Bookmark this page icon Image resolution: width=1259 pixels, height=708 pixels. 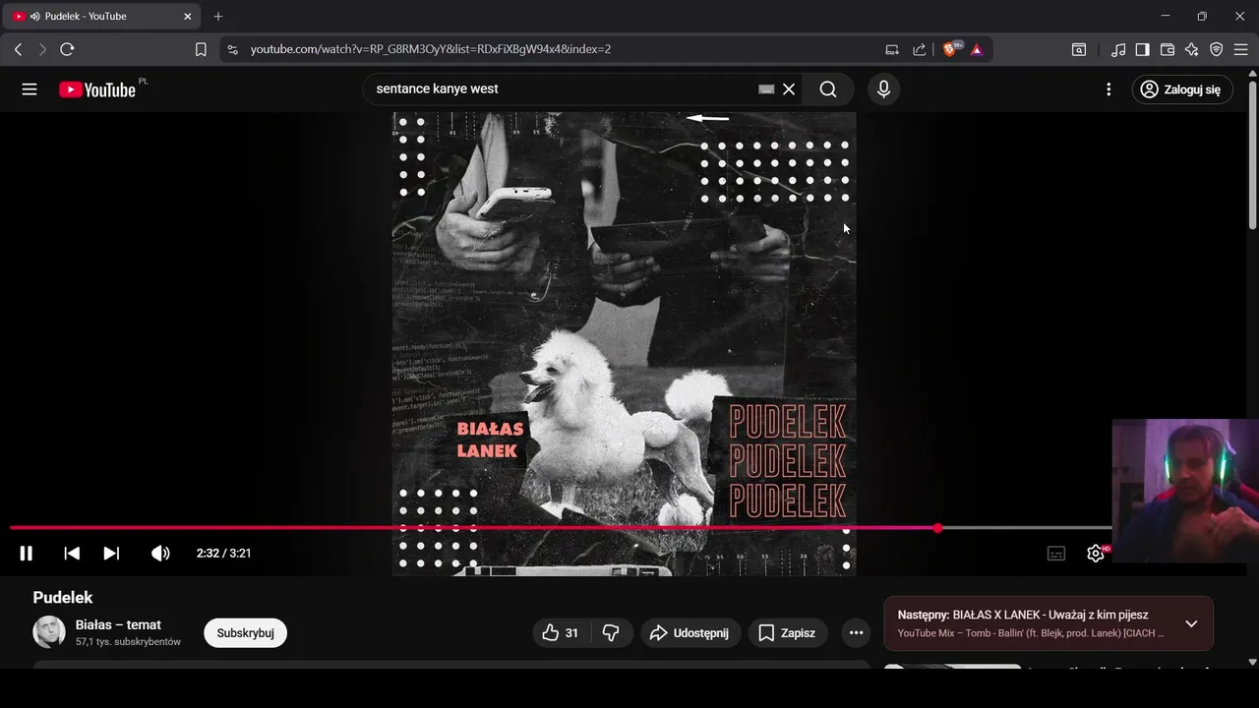pos(201,49)
